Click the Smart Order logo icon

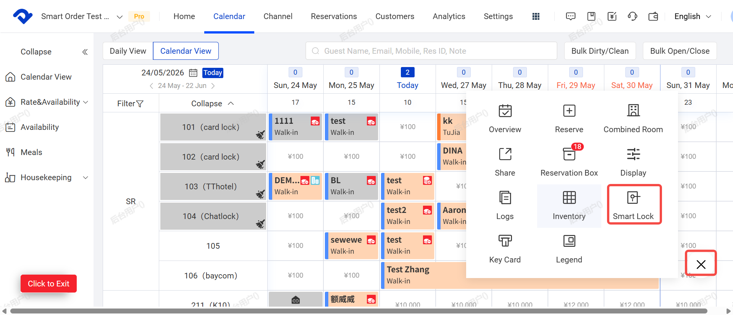coord(23,16)
